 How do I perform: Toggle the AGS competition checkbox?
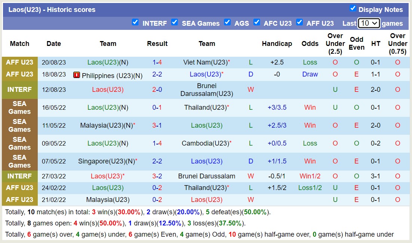[227, 22]
